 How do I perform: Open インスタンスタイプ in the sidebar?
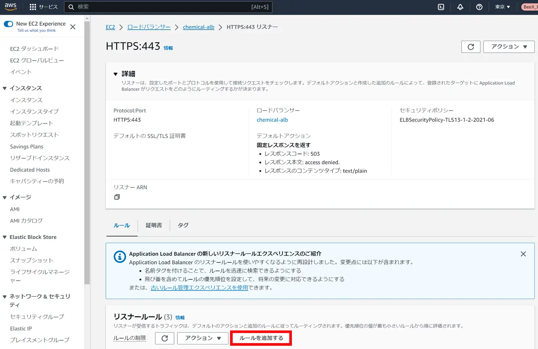click(35, 111)
